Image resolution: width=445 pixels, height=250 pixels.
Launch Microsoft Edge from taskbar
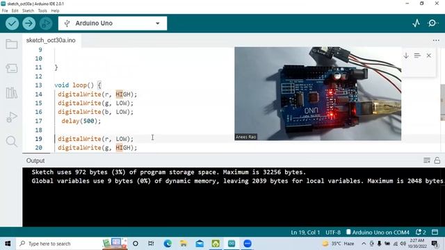pos(168,244)
